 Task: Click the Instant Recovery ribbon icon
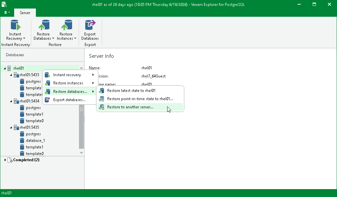click(15, 25)
